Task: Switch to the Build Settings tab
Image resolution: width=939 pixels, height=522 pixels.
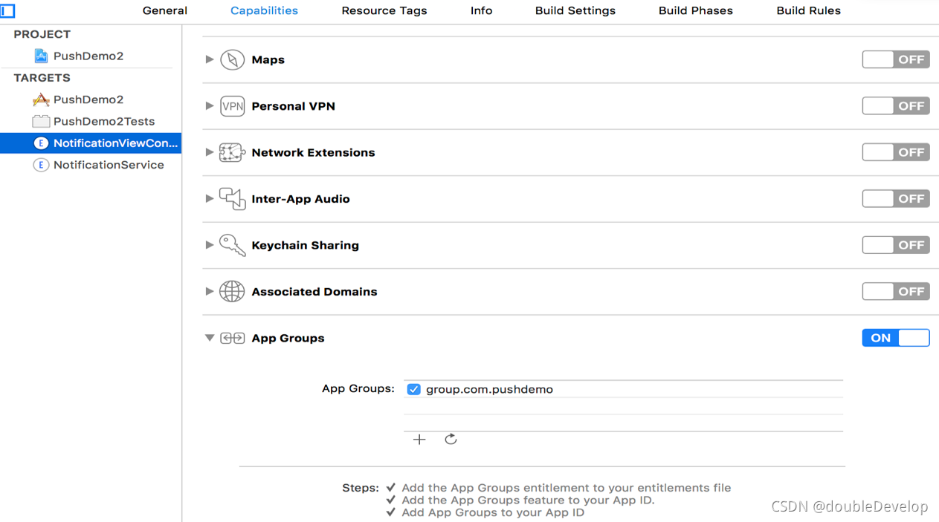Action: (575, 10)
